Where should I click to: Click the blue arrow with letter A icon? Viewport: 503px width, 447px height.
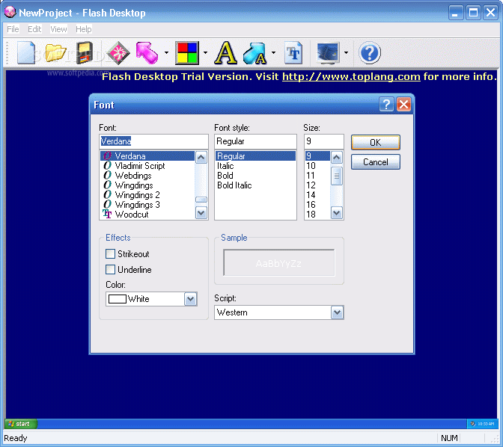tap(255, 53)
